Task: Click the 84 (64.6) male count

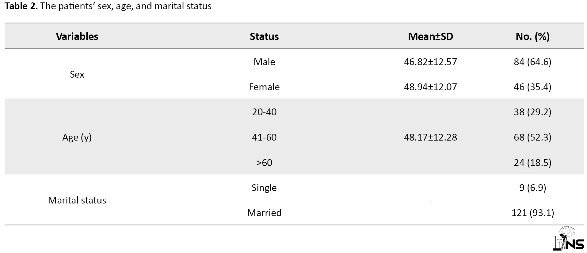Action: tap(532, 62)
